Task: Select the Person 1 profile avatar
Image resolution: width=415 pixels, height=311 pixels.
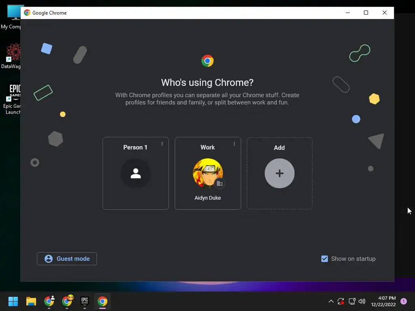Action: (x=136, y=173)
